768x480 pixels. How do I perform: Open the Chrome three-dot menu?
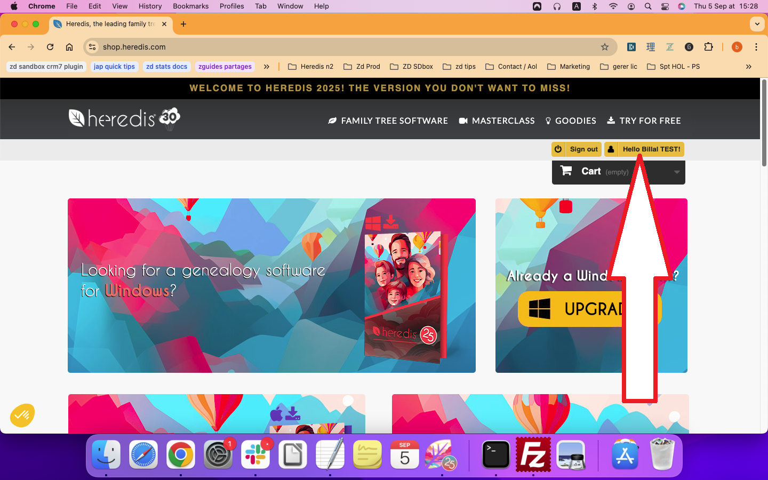pyautogui.click(x=756, y=47)
